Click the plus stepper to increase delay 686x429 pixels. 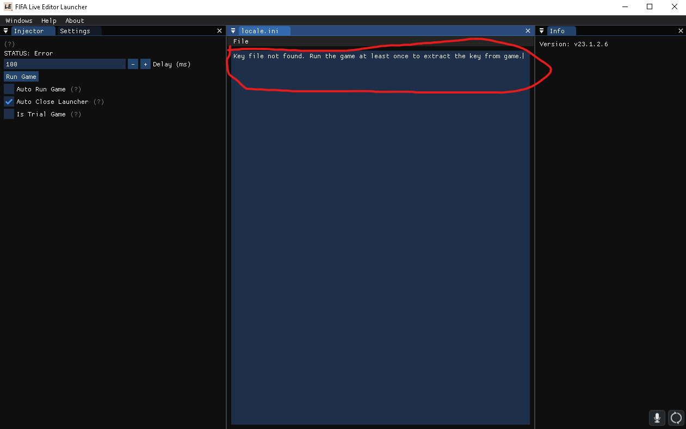pyautogui.click(x=145, y=64)
